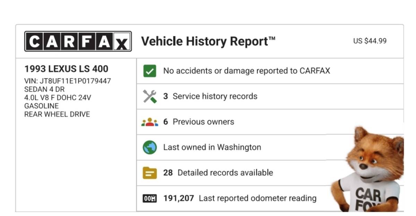Click the CARFAX logo
The image size is (416, 216).
[x=78, y=41]
